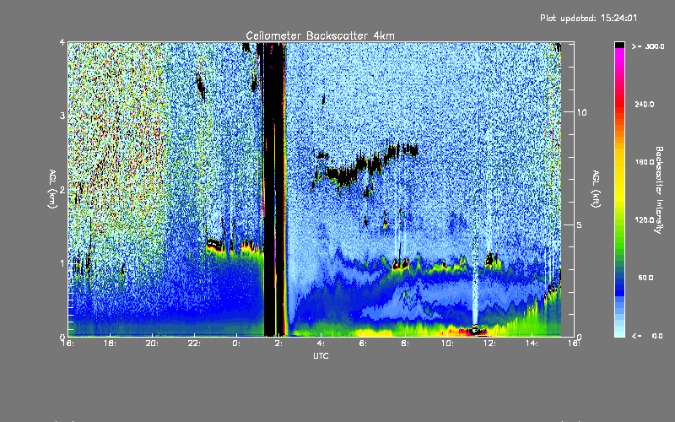
Task: Click the '240.0' colorbar label
Action: 645,104
